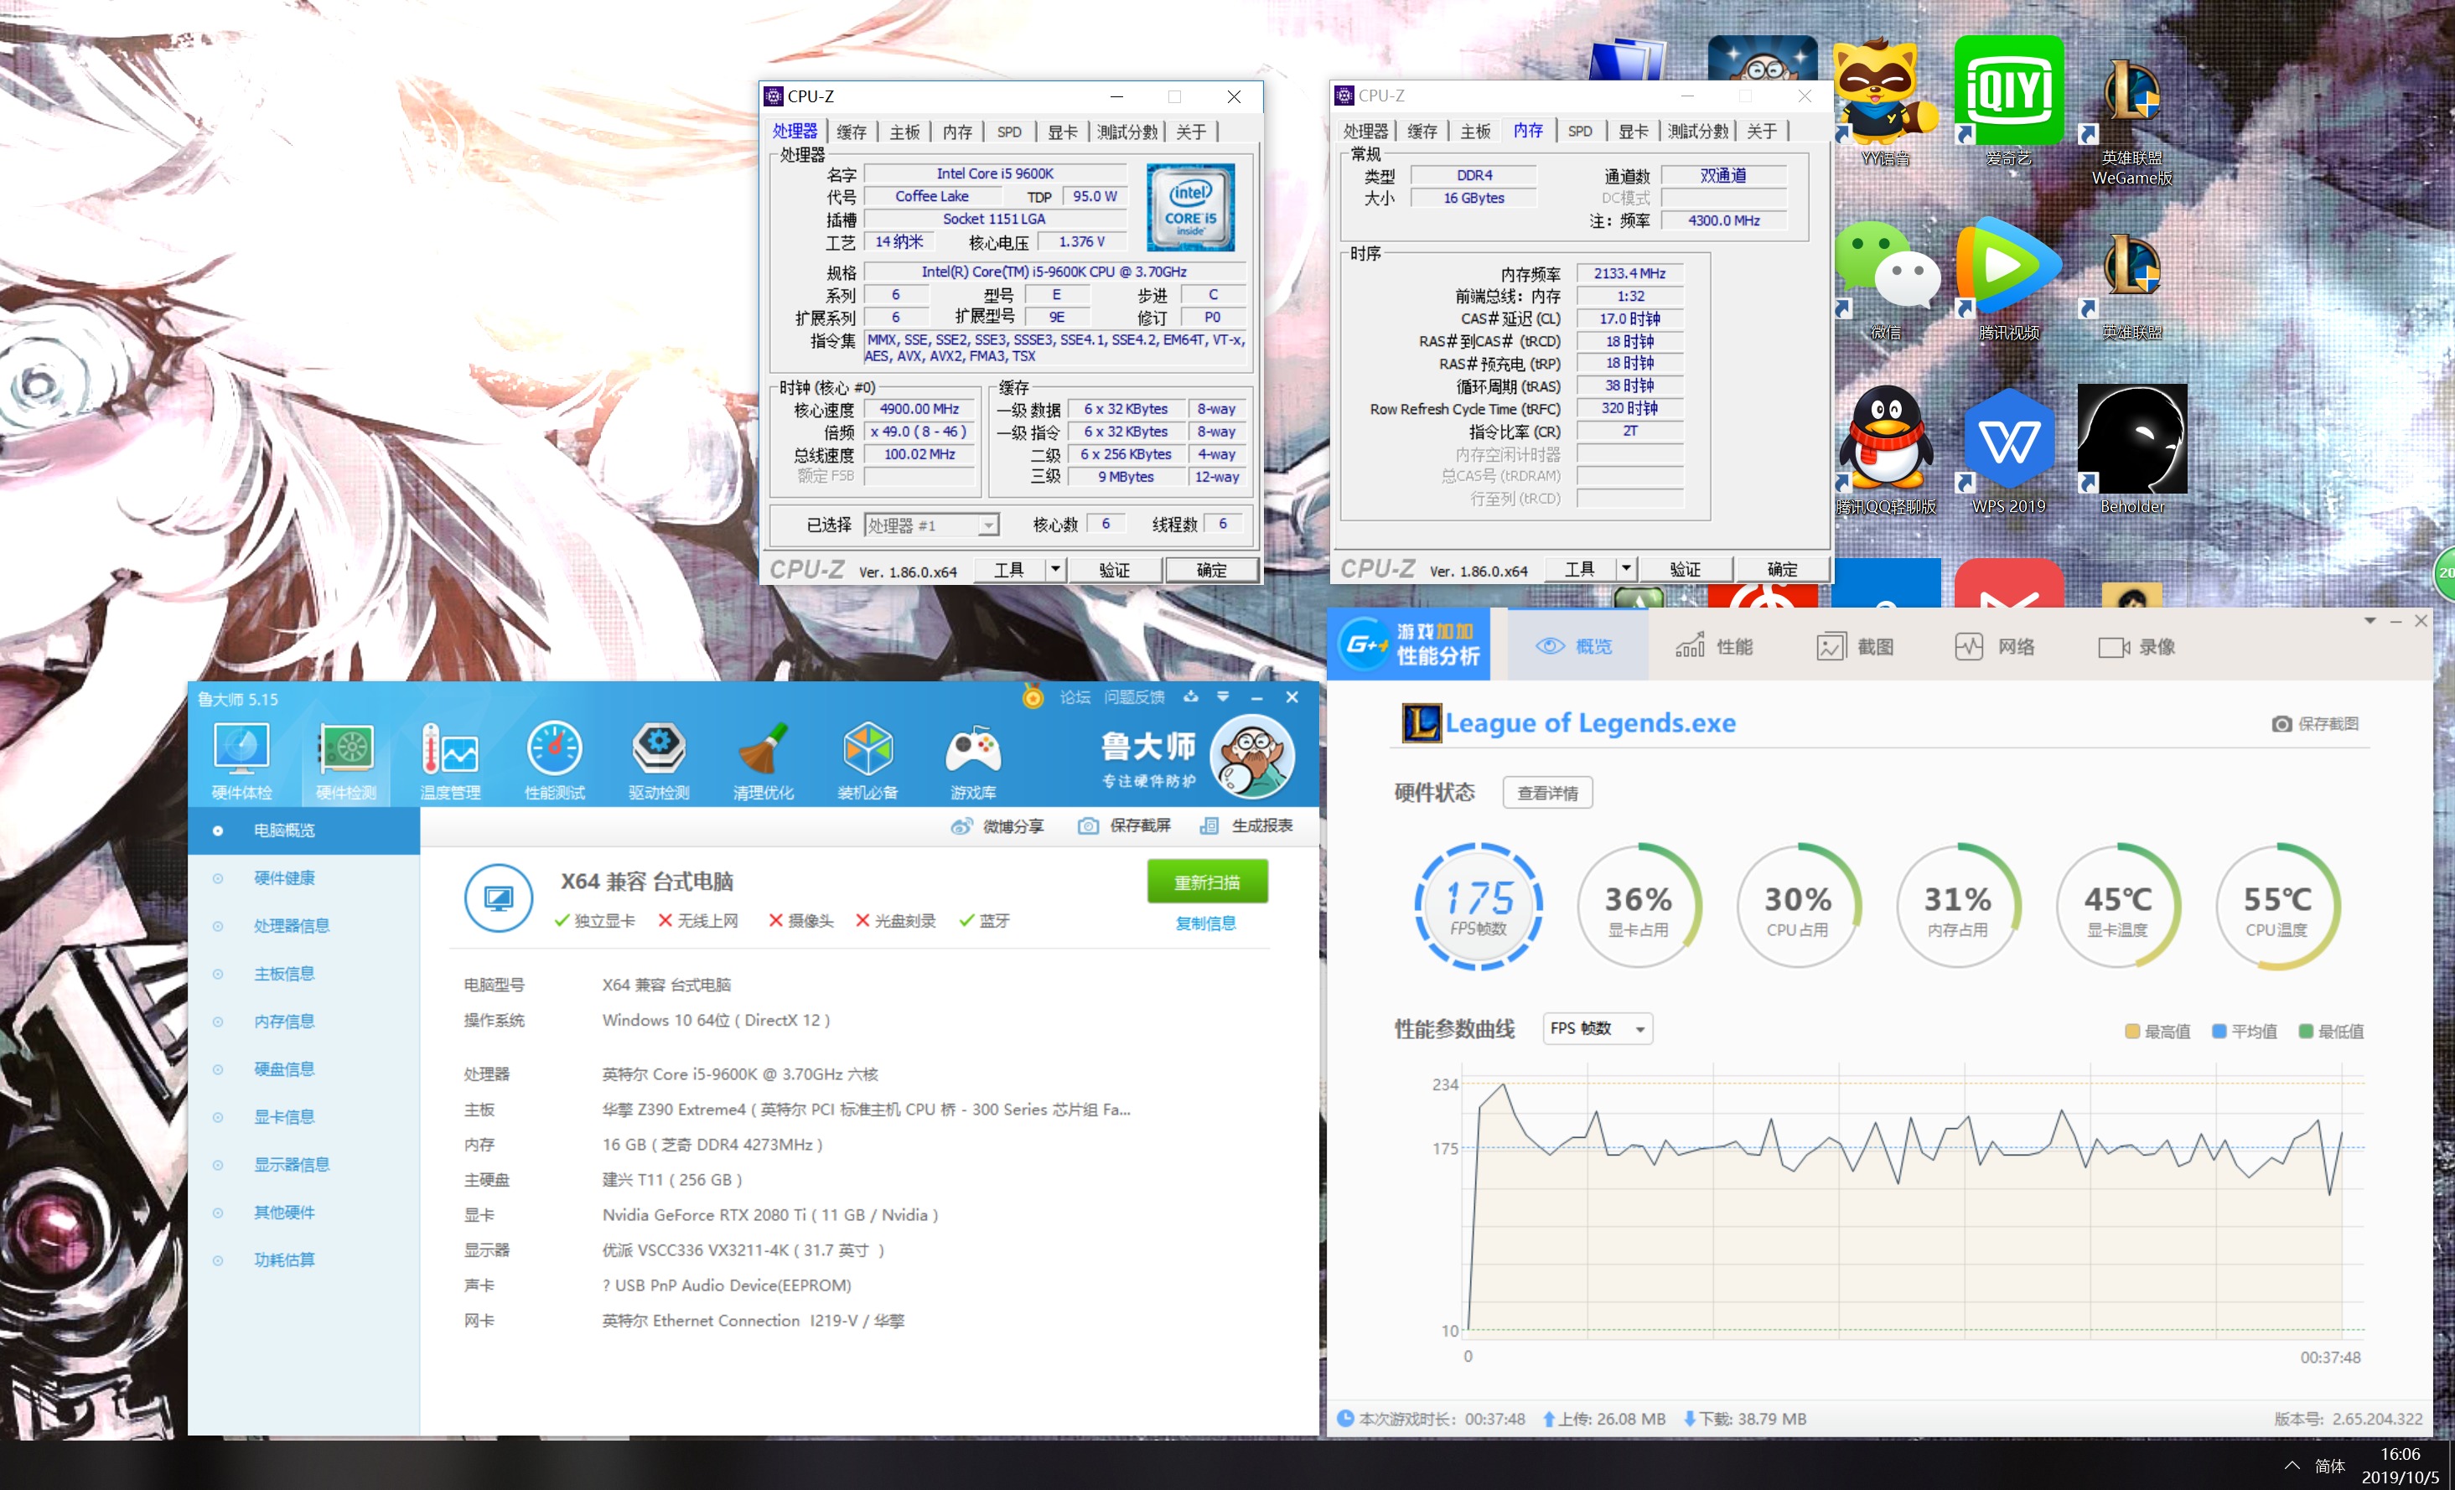Open 录像 tab in game analyzer

(x=2136, y=646)
